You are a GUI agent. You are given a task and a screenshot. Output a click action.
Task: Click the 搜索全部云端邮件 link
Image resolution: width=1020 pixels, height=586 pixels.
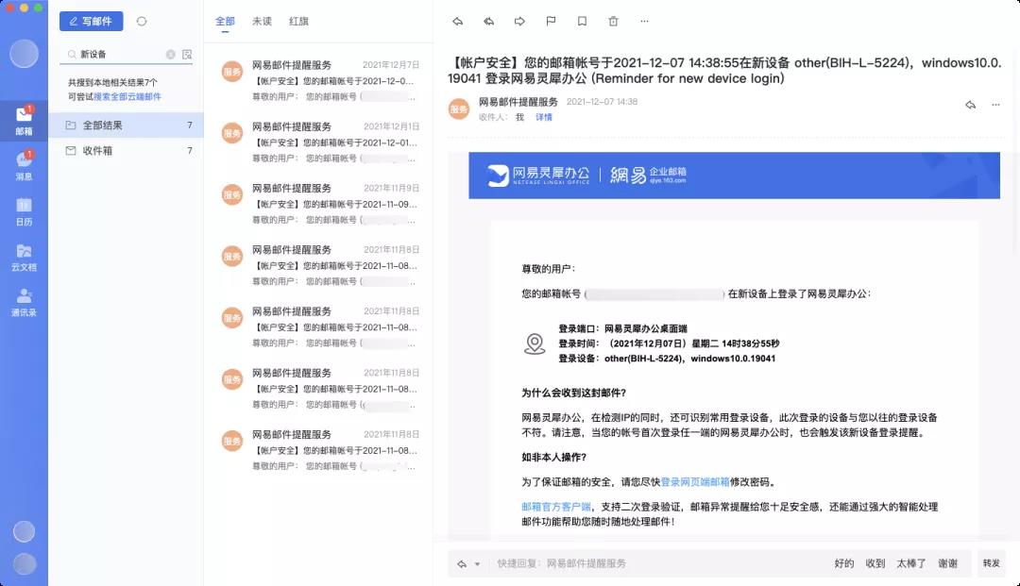coord(127,96)
